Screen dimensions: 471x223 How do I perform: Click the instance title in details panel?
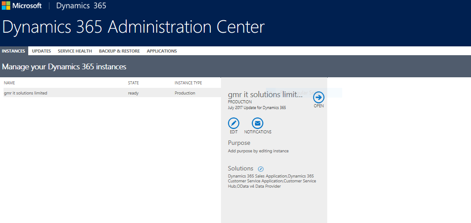click(x=265, y=94)
